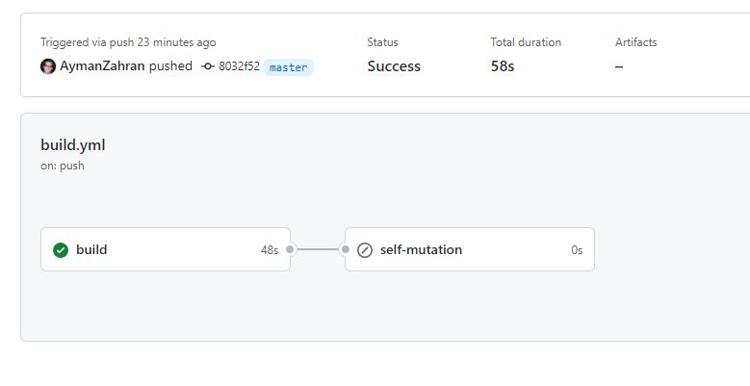Select the master branch badge
Screen dimensions: 750x386
[x=289, y=67]
